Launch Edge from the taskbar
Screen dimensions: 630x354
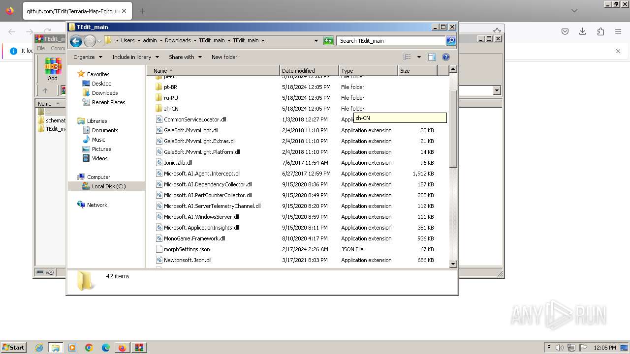[x=105, y=348]
